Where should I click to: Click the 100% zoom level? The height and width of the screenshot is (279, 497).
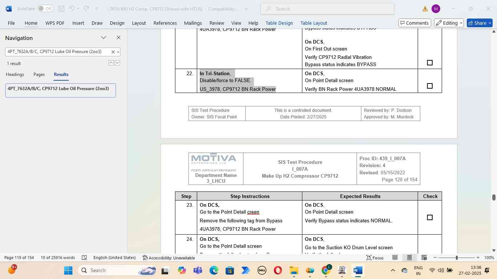click(x=489, y=258)
